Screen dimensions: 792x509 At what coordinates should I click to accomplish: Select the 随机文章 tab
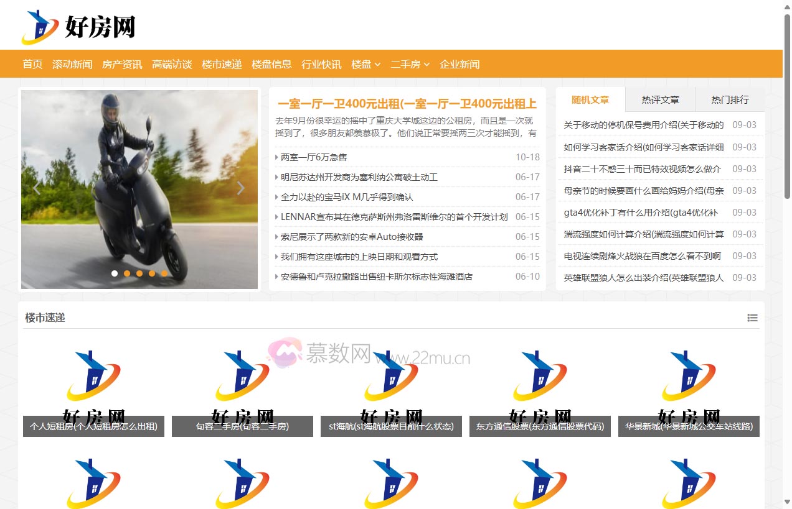point(590,99)
